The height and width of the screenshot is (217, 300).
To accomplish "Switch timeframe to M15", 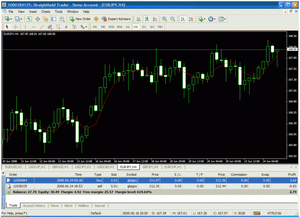I will tap(111, 27).
